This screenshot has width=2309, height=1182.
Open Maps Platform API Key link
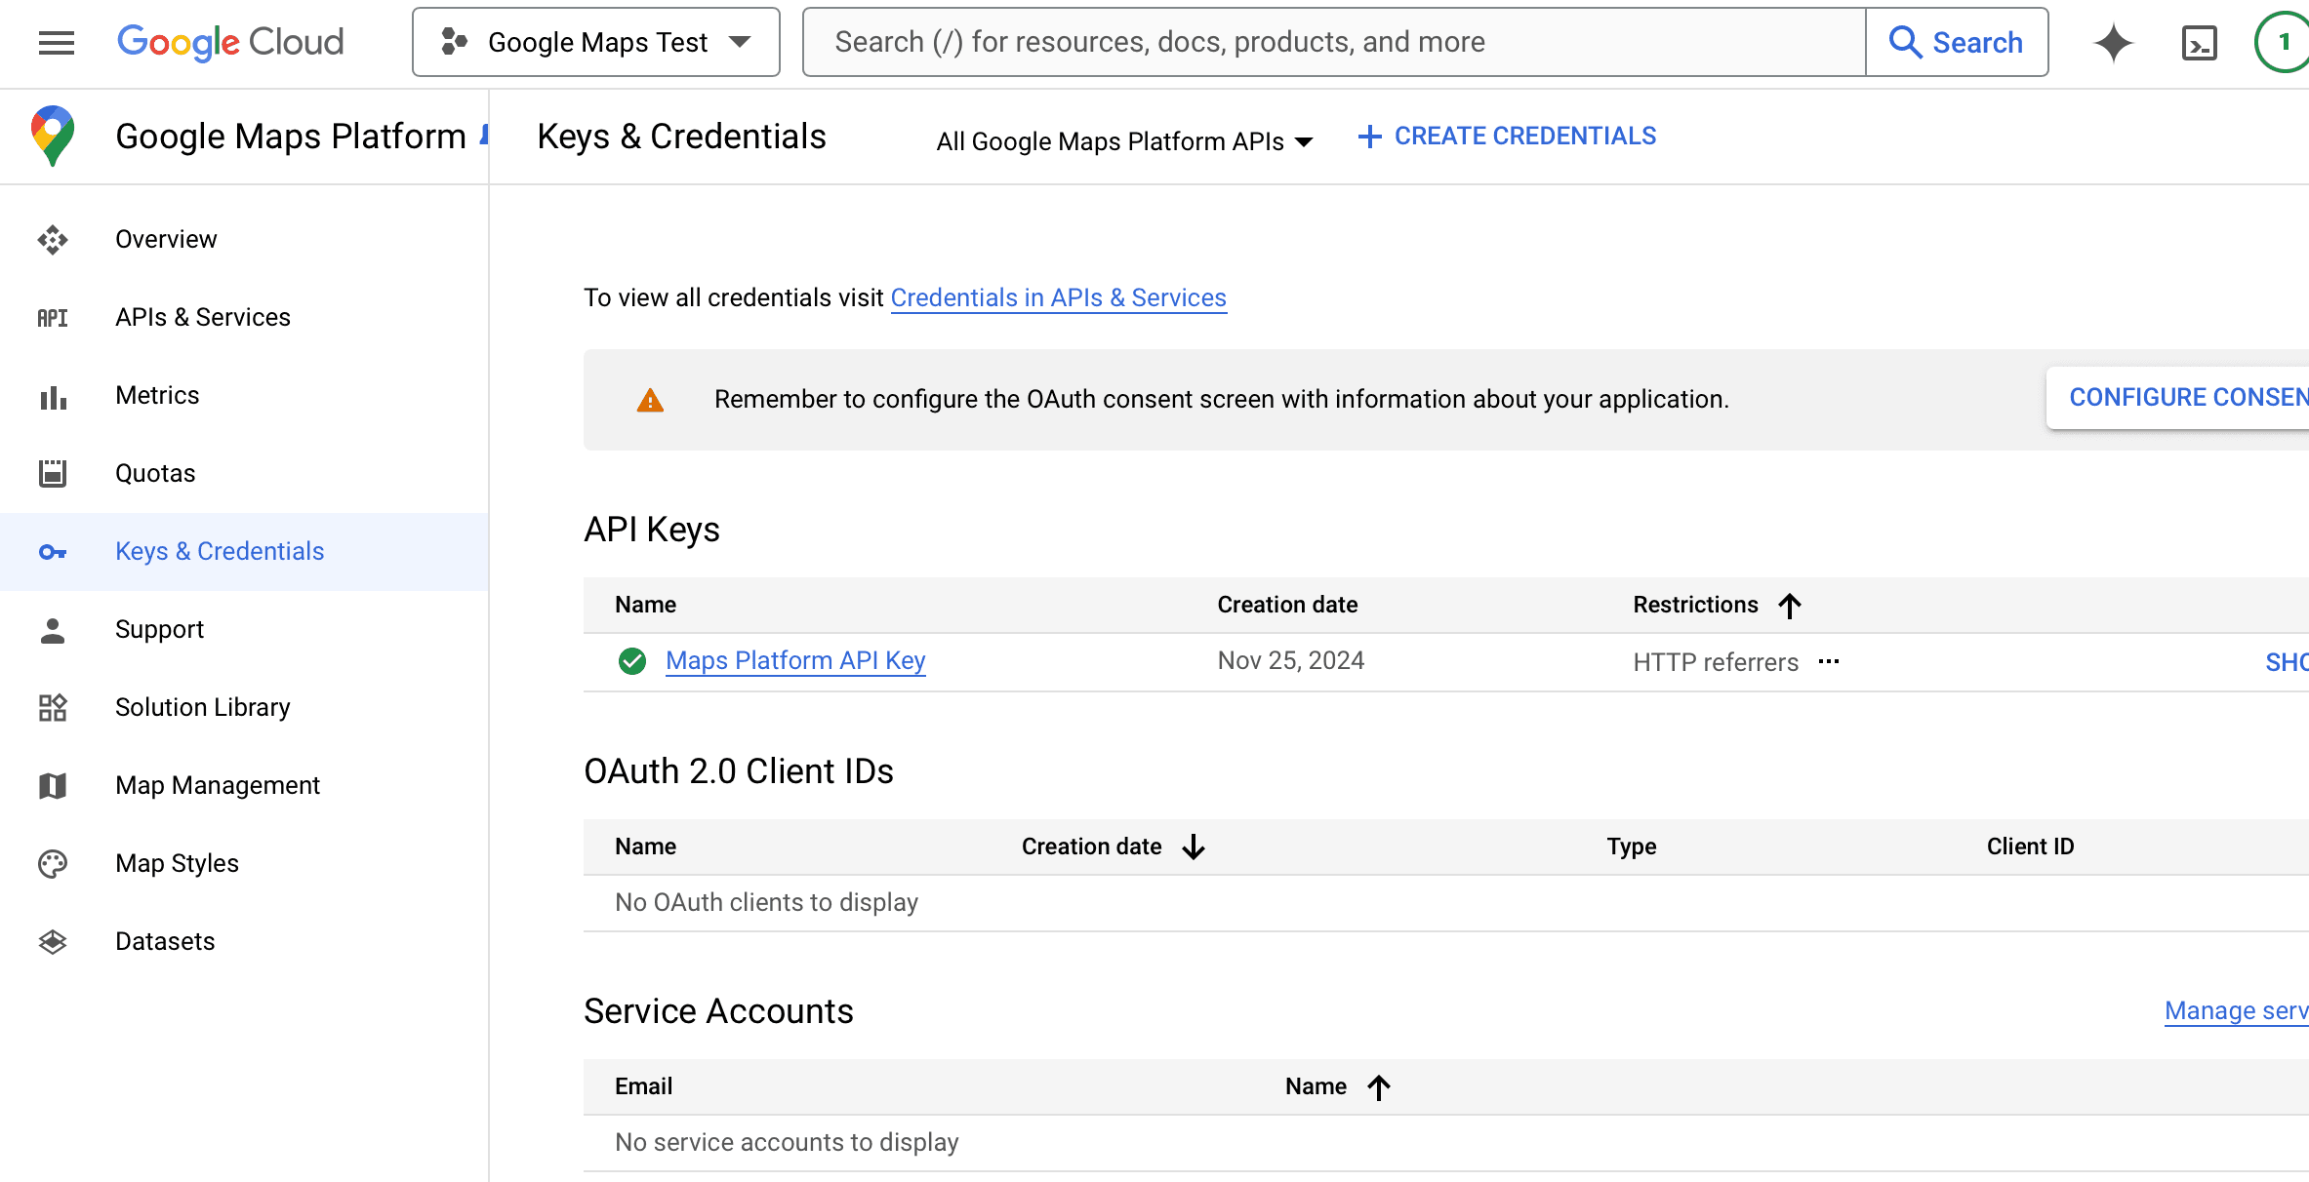(794, 661)
